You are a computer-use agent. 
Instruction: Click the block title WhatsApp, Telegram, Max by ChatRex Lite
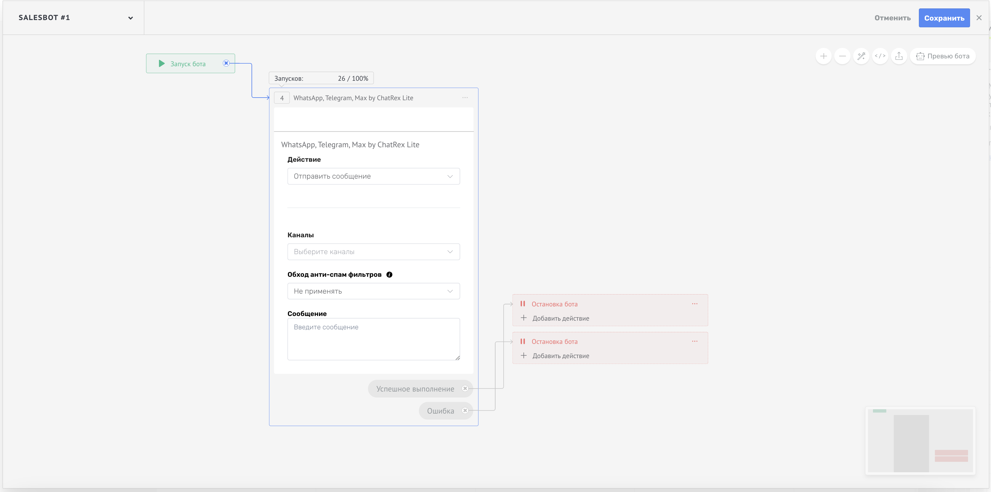pyautogui.click(x=353, y=98)
